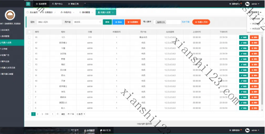265x134 pixels.
Task: Click the trash-icon 清除缓存 in top bar
Action: (x=235, y=4)
